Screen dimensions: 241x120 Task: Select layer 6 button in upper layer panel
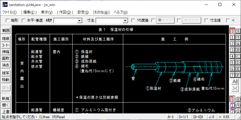(x=233, y=69)
